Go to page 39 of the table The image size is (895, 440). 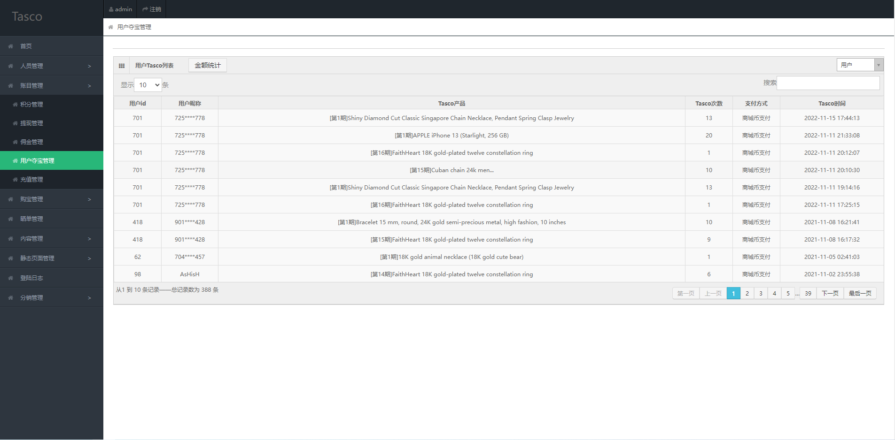pyautogui.click(x=808, y=293)
